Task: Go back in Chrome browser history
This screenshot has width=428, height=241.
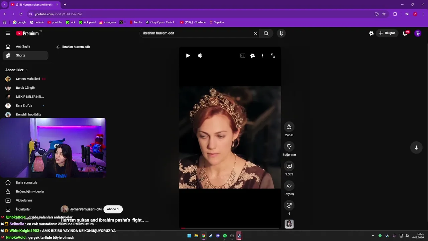Action: 5,14
